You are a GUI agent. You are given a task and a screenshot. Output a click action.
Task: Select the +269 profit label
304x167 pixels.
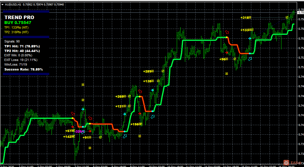coord(119,96)
